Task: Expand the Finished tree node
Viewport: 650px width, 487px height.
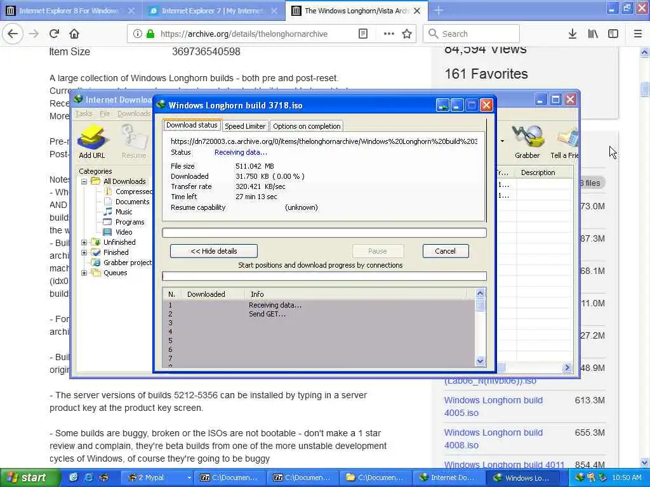Action: pyautogui.click(x=84, y=252)
